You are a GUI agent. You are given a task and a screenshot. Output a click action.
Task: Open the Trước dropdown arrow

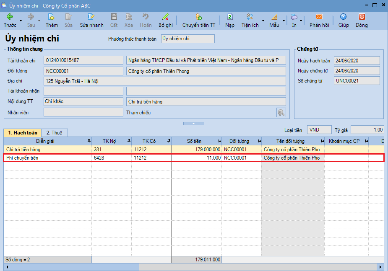(21, 21)
